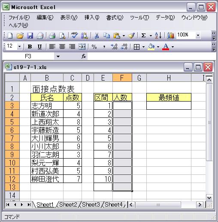Screen dimensions: 218x222
Task: Open the 100% zoom dropdown
Action: pyautogui.click(x=198, y=35)
